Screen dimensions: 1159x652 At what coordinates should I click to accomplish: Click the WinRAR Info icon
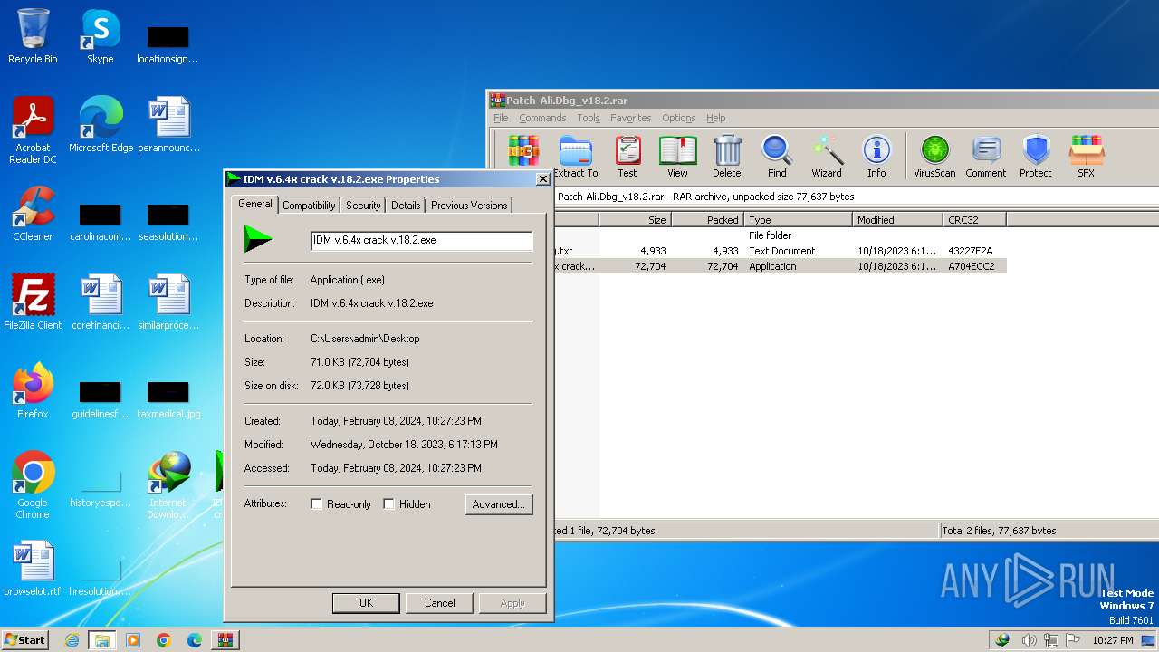[876, 157]
